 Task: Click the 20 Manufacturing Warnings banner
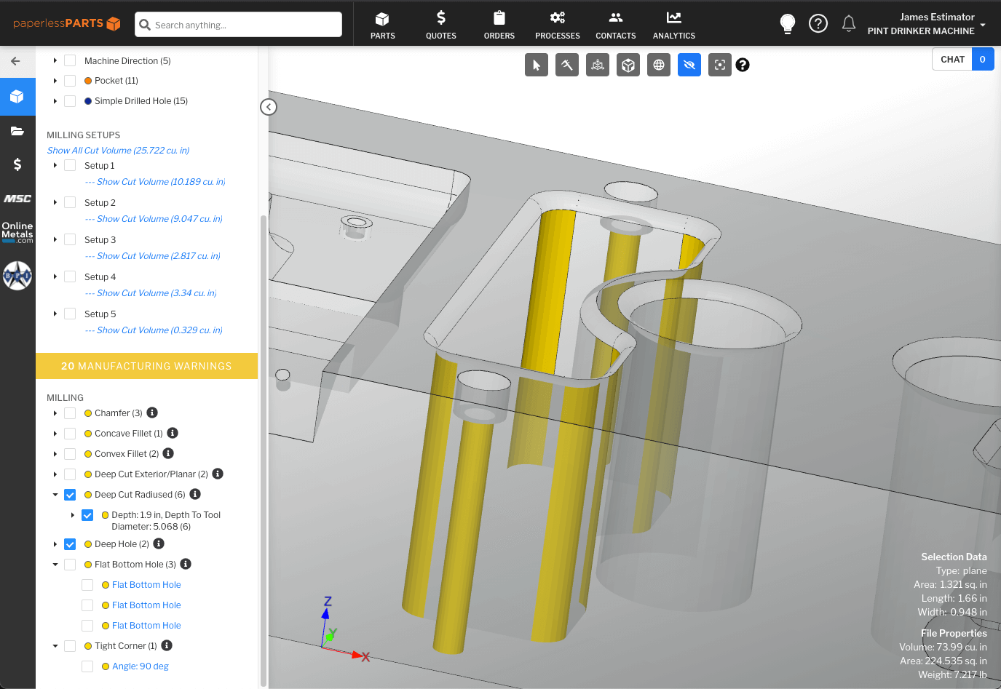[146, 366]
